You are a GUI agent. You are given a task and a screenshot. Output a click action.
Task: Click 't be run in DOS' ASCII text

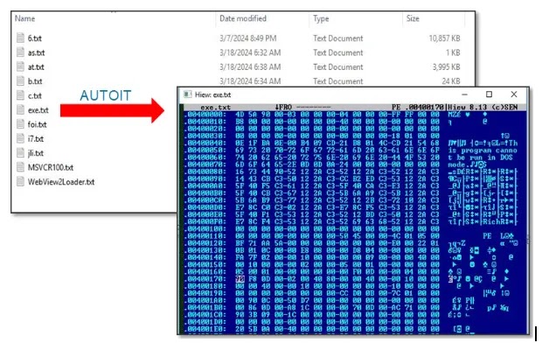(x=481, y=157)
